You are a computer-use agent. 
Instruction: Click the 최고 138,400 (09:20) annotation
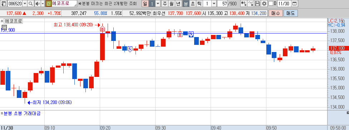pos(73,25)
